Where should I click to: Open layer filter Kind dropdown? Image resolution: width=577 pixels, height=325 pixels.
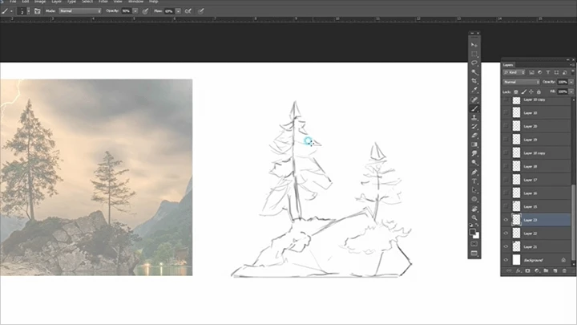[514, 72]
